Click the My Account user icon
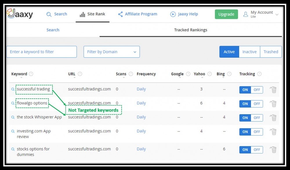This screenshot has width=290, height=170. (x=246, y=14)
